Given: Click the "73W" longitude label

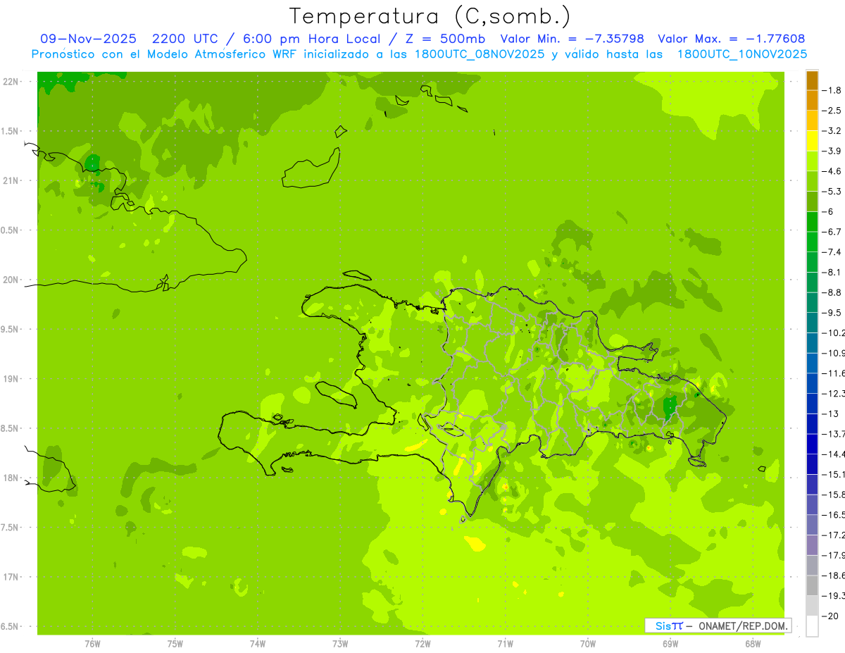Looking at the screenshot, I should point(340,643).
